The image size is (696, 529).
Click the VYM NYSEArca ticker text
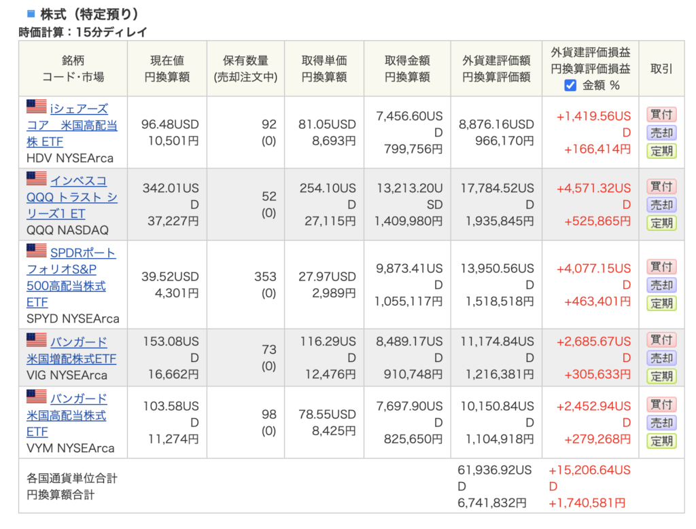click(70, 448)
